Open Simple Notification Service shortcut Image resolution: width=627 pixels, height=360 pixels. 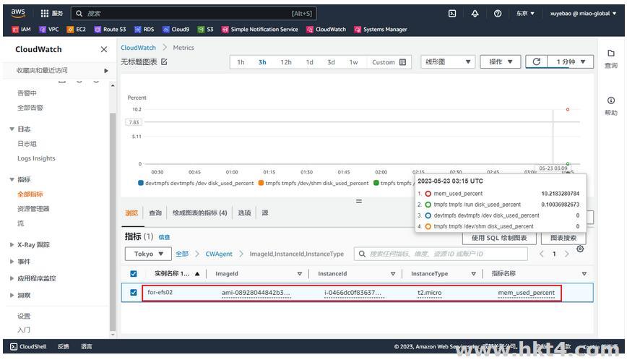point(260,29)
